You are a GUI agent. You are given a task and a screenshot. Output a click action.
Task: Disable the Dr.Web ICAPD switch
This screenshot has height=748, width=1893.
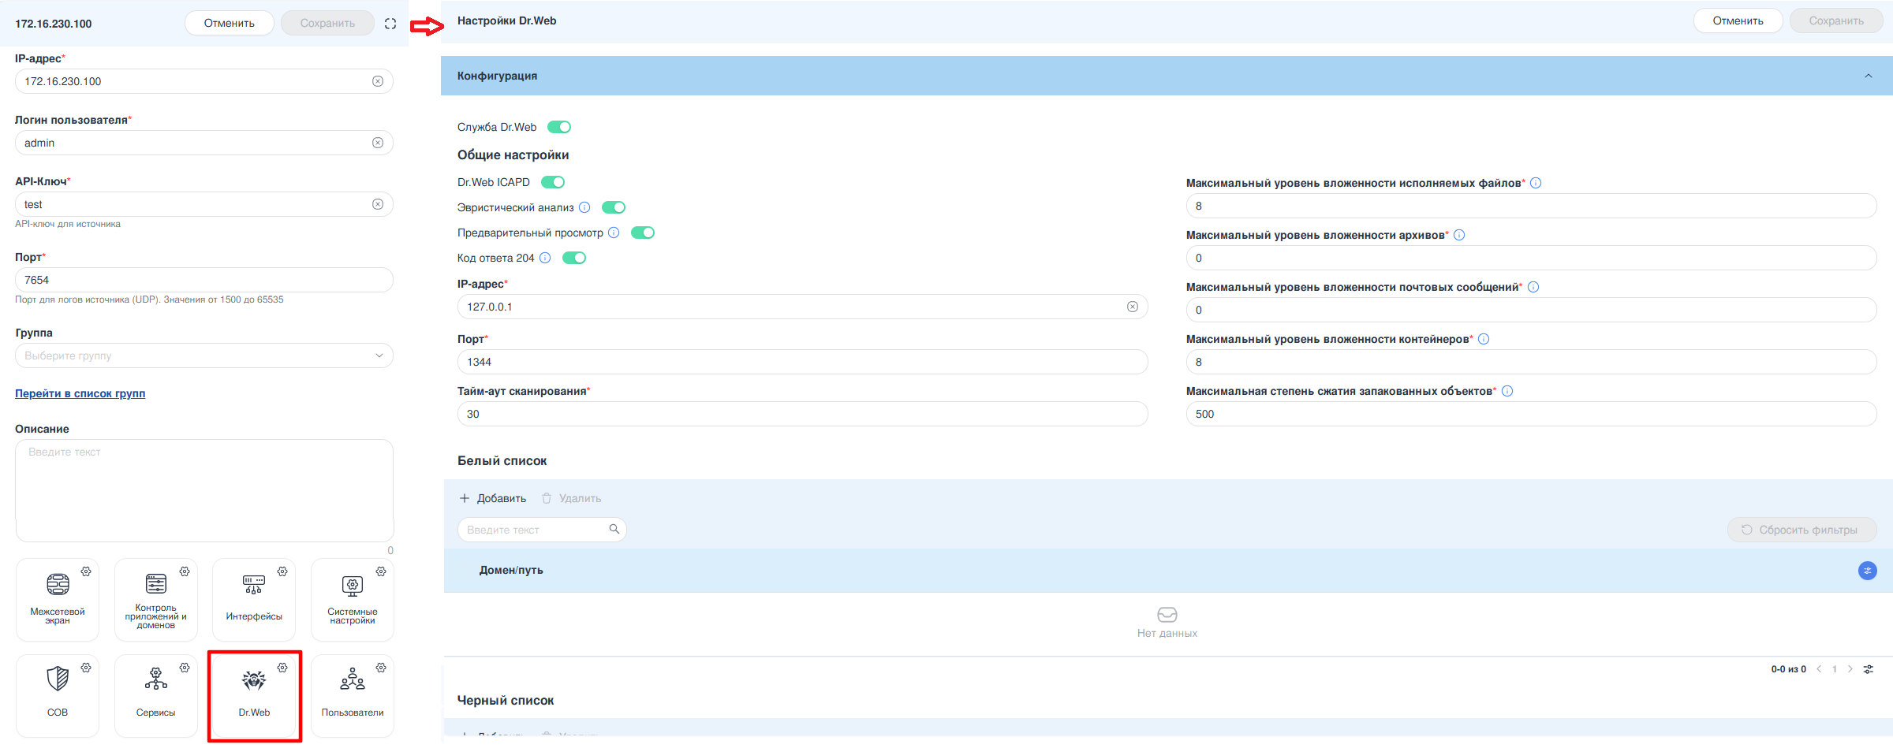(x=553, y=182)
